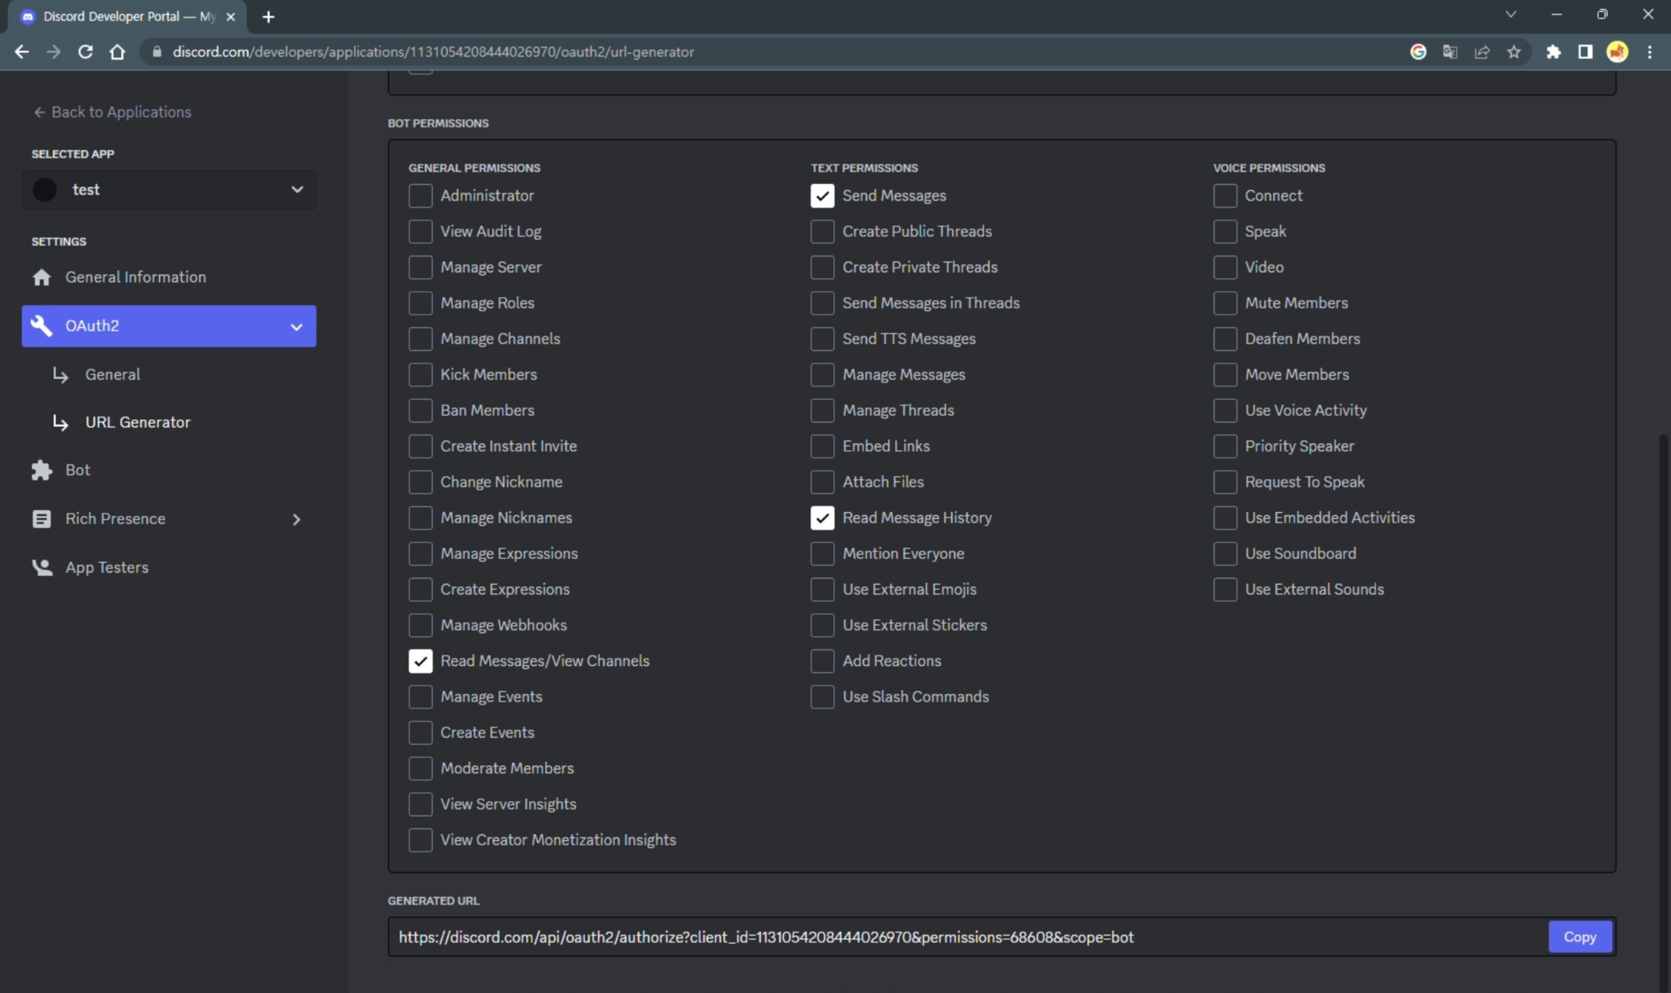
Task: Click the lock icon in the address bar
Action: tap(158, 51)
